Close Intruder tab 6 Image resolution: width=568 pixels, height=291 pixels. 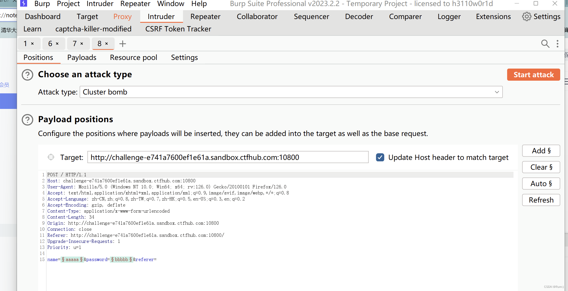(x=57, y=44)
